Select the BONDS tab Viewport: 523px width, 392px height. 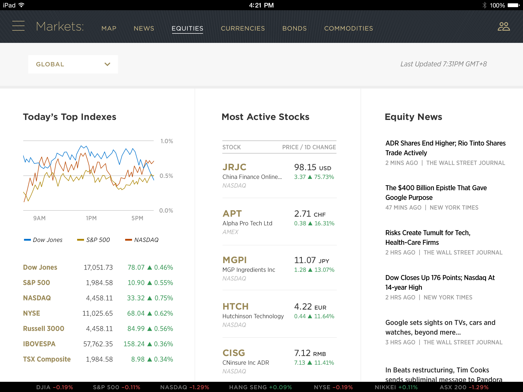(x=294, y=28)
